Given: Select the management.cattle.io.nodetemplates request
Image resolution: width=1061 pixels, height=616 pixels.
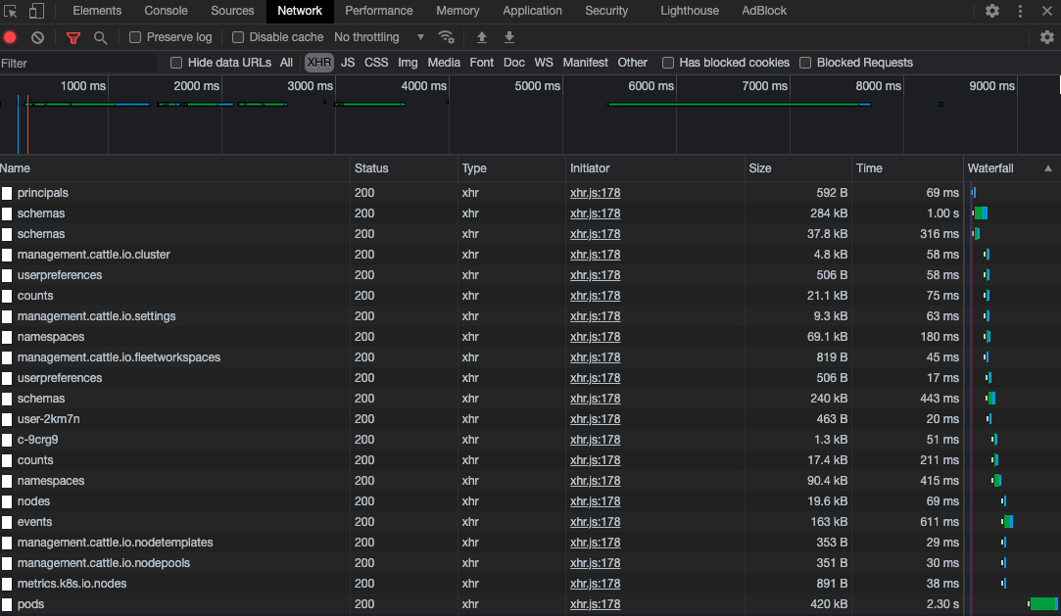Looking at the screenshot, I should (x=115, y=543).
